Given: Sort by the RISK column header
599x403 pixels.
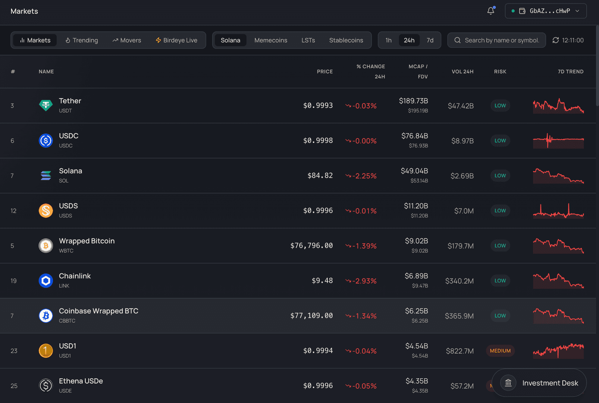Looking at the screenshot, I should tap(500, 72).
